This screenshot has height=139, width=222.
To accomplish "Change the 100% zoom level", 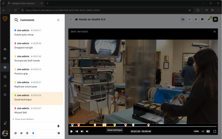I will pyautogui.click(x=196, y=132).
